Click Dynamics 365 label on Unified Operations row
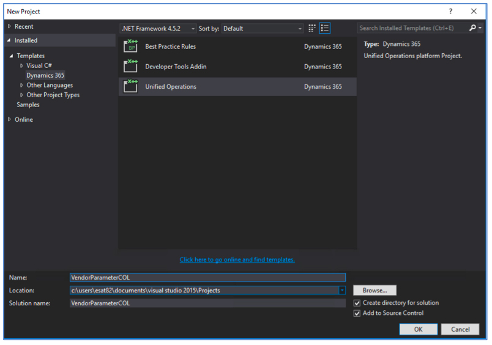The width and height of the screenshot is (492, 345). click(x=323, y=87)
